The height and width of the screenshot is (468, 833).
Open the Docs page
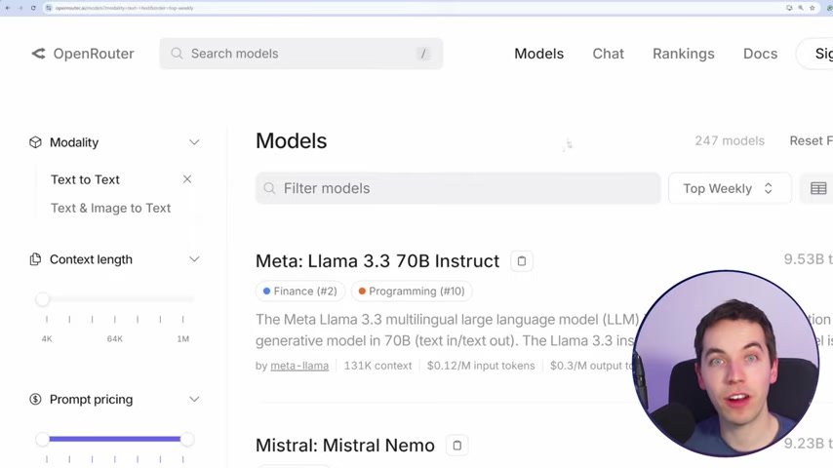[760, 53]
